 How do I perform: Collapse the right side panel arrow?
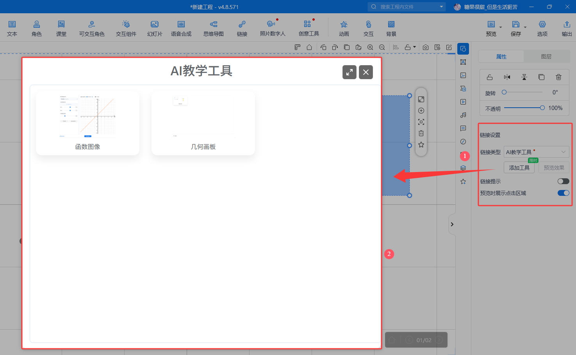point(452,224)
